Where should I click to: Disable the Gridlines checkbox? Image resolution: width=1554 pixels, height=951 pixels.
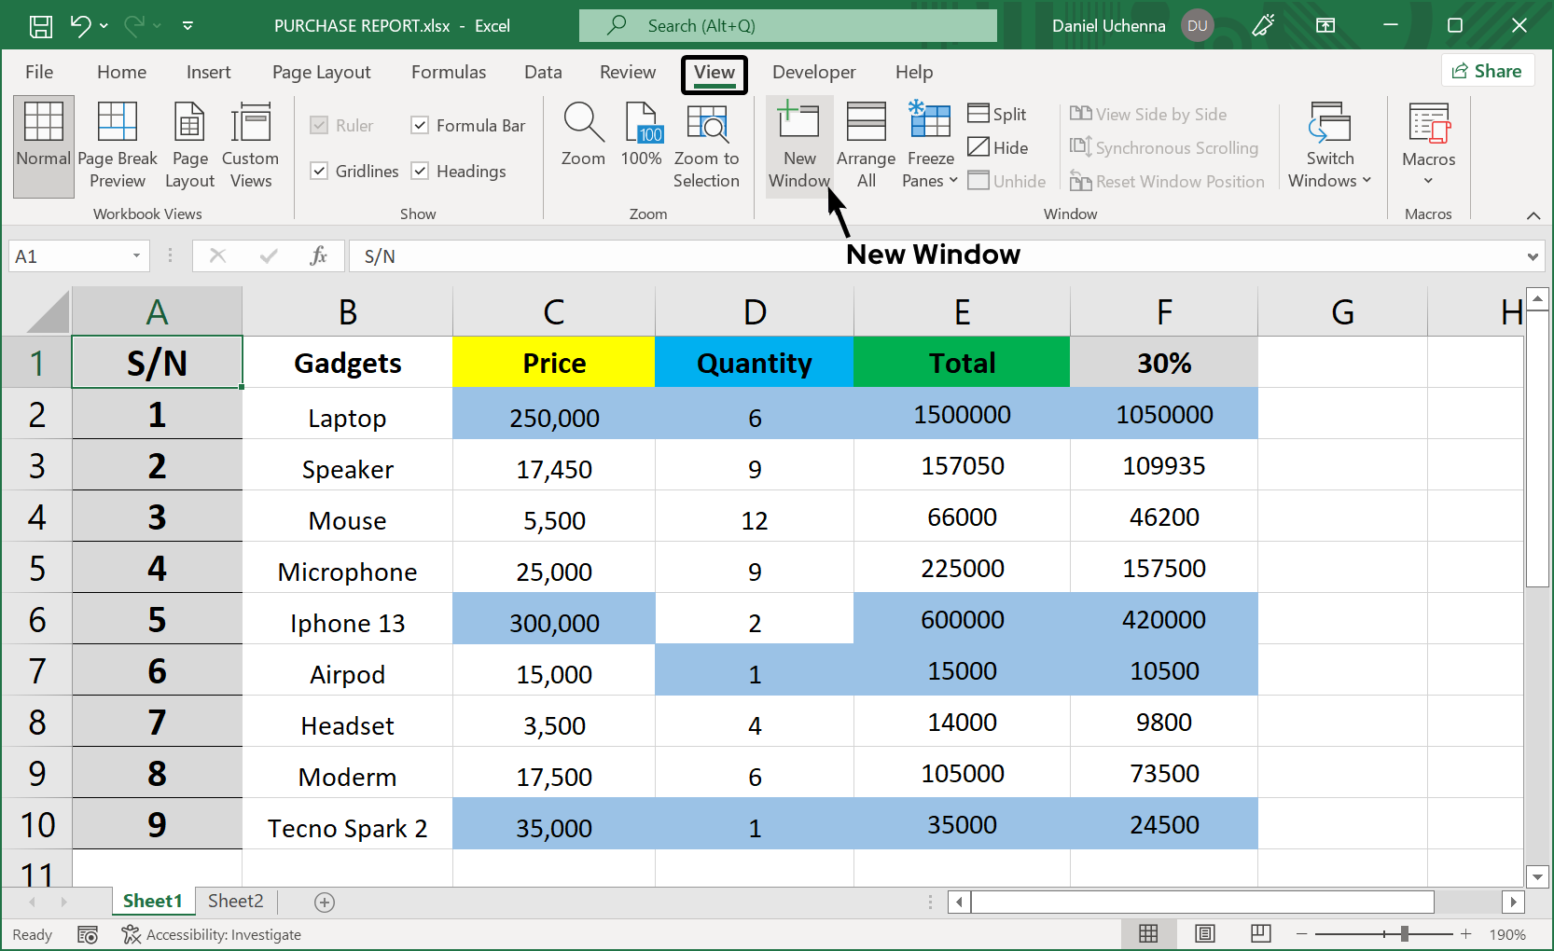point(320,171)
